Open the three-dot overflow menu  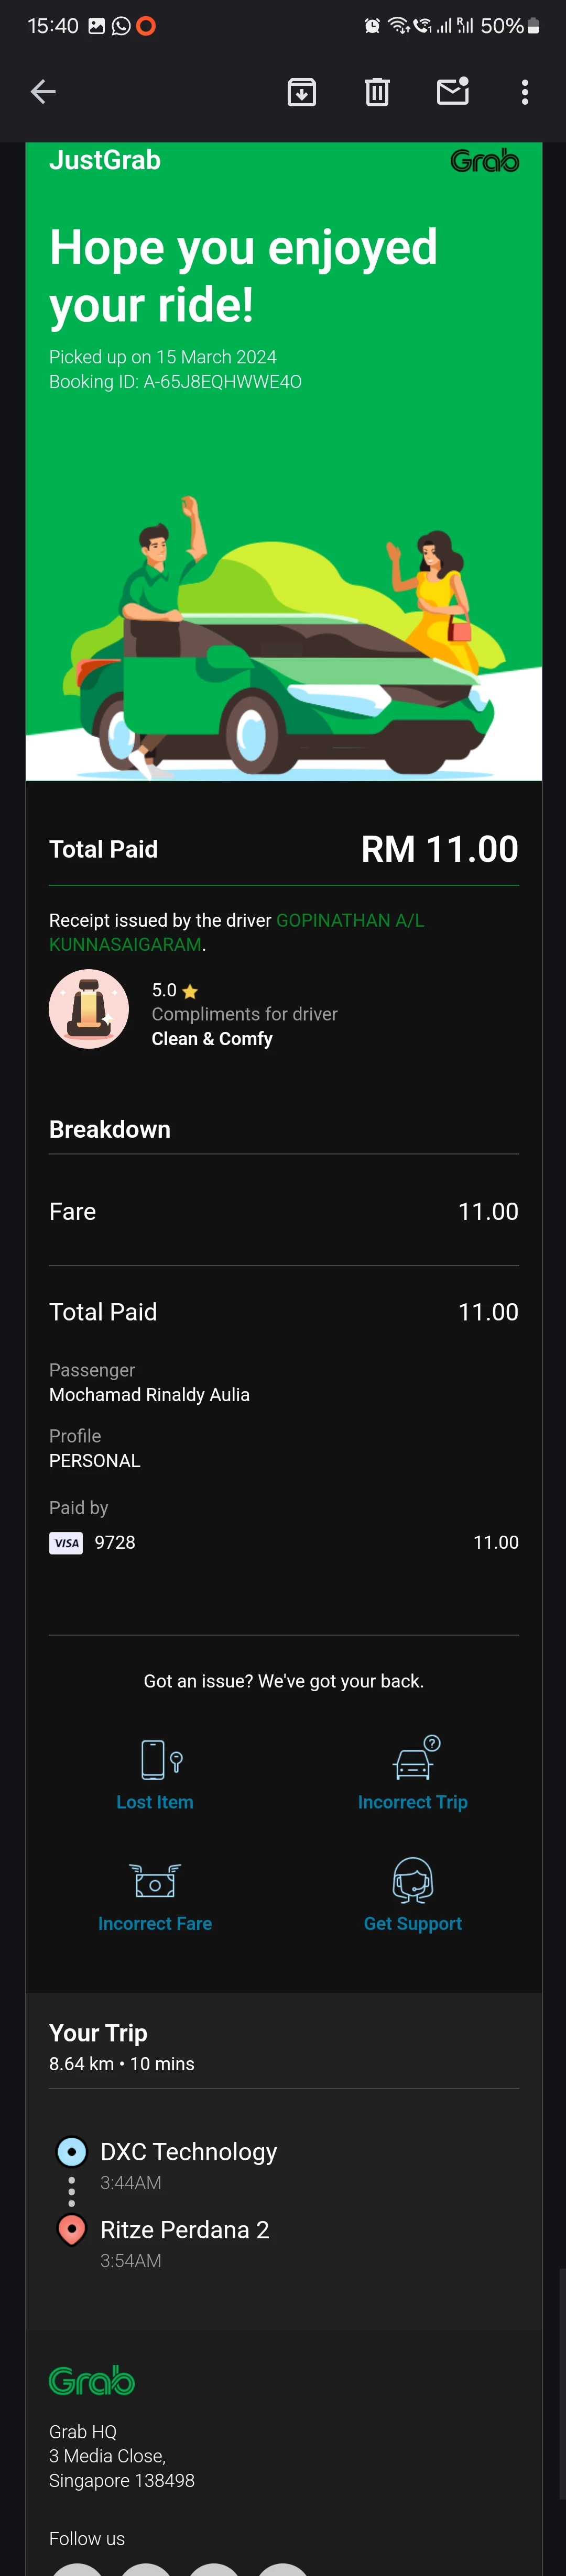coord(525,92)
